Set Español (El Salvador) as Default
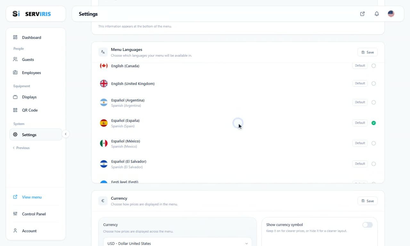The height and width of the screenshot is (246, 410). (360, 164)
